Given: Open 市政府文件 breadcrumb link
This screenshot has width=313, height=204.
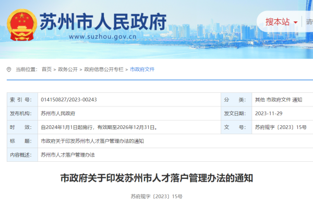Looking at the screenshot, I should [142, 69].
